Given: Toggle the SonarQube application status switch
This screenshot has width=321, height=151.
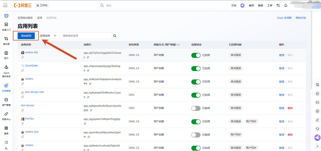Looking at the screenshot, I should click(x=196, y=68).
